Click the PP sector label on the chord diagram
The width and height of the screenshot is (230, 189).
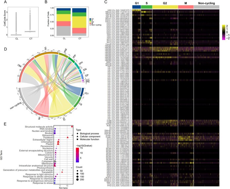click(x=74, y=57)
